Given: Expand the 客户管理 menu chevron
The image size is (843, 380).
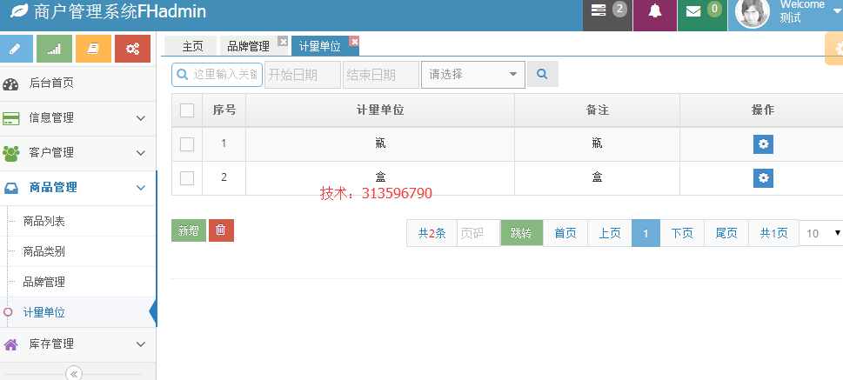Looking at the screenshot, I should point(141,153).
